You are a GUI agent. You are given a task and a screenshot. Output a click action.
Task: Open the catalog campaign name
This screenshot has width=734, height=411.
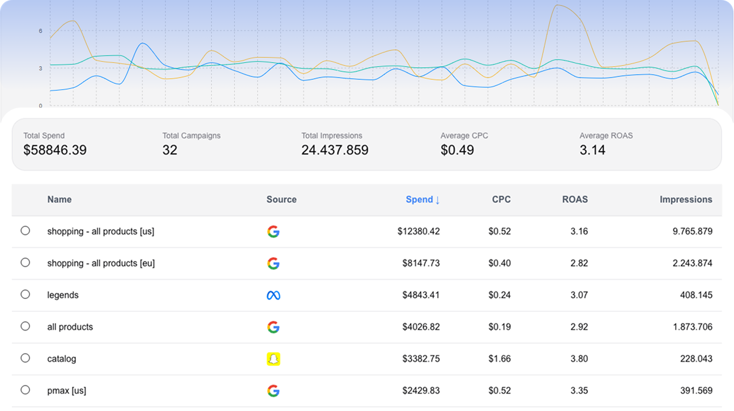click(x=61, y=359)
